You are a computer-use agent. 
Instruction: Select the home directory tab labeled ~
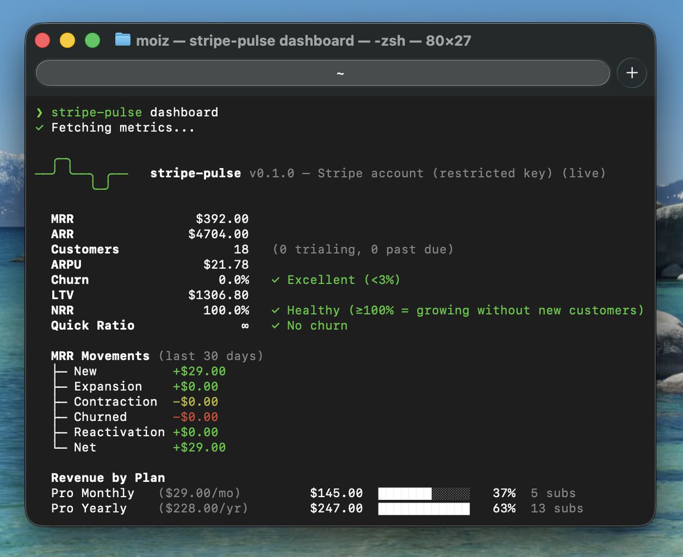(323, 73)
